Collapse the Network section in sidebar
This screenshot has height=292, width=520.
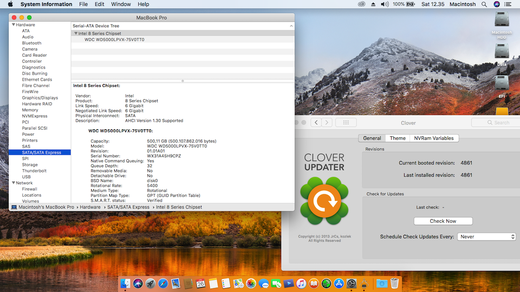coord(14,183)
